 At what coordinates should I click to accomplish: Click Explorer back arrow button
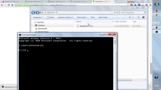(x=33, y=12)
